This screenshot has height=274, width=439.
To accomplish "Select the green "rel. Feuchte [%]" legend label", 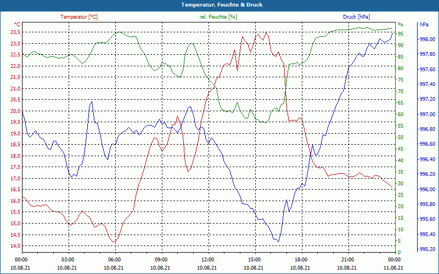I will (x=218, y=17).
